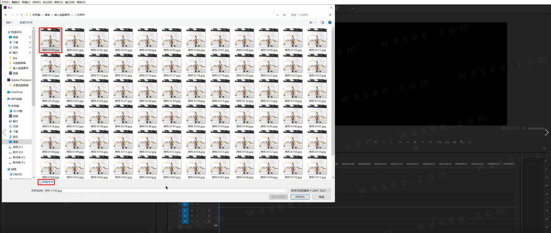
Task: Select 全景视频剪辑 in the sidebar
Action: point(20,85)
